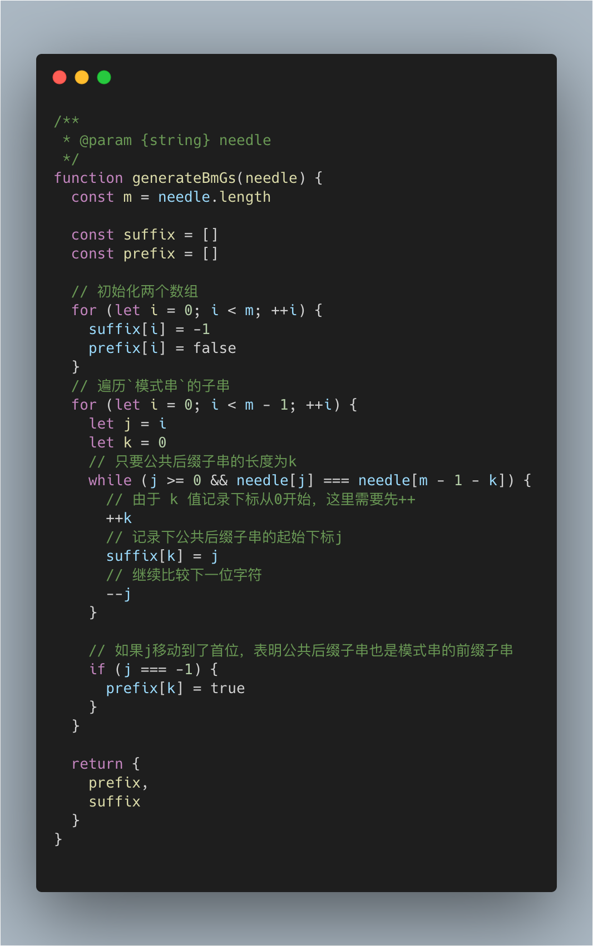Click the comment '// 只要公共后缀子串的长度为k'
The height and width of the screenshot is (946, 593).
(x=192, y=461)
